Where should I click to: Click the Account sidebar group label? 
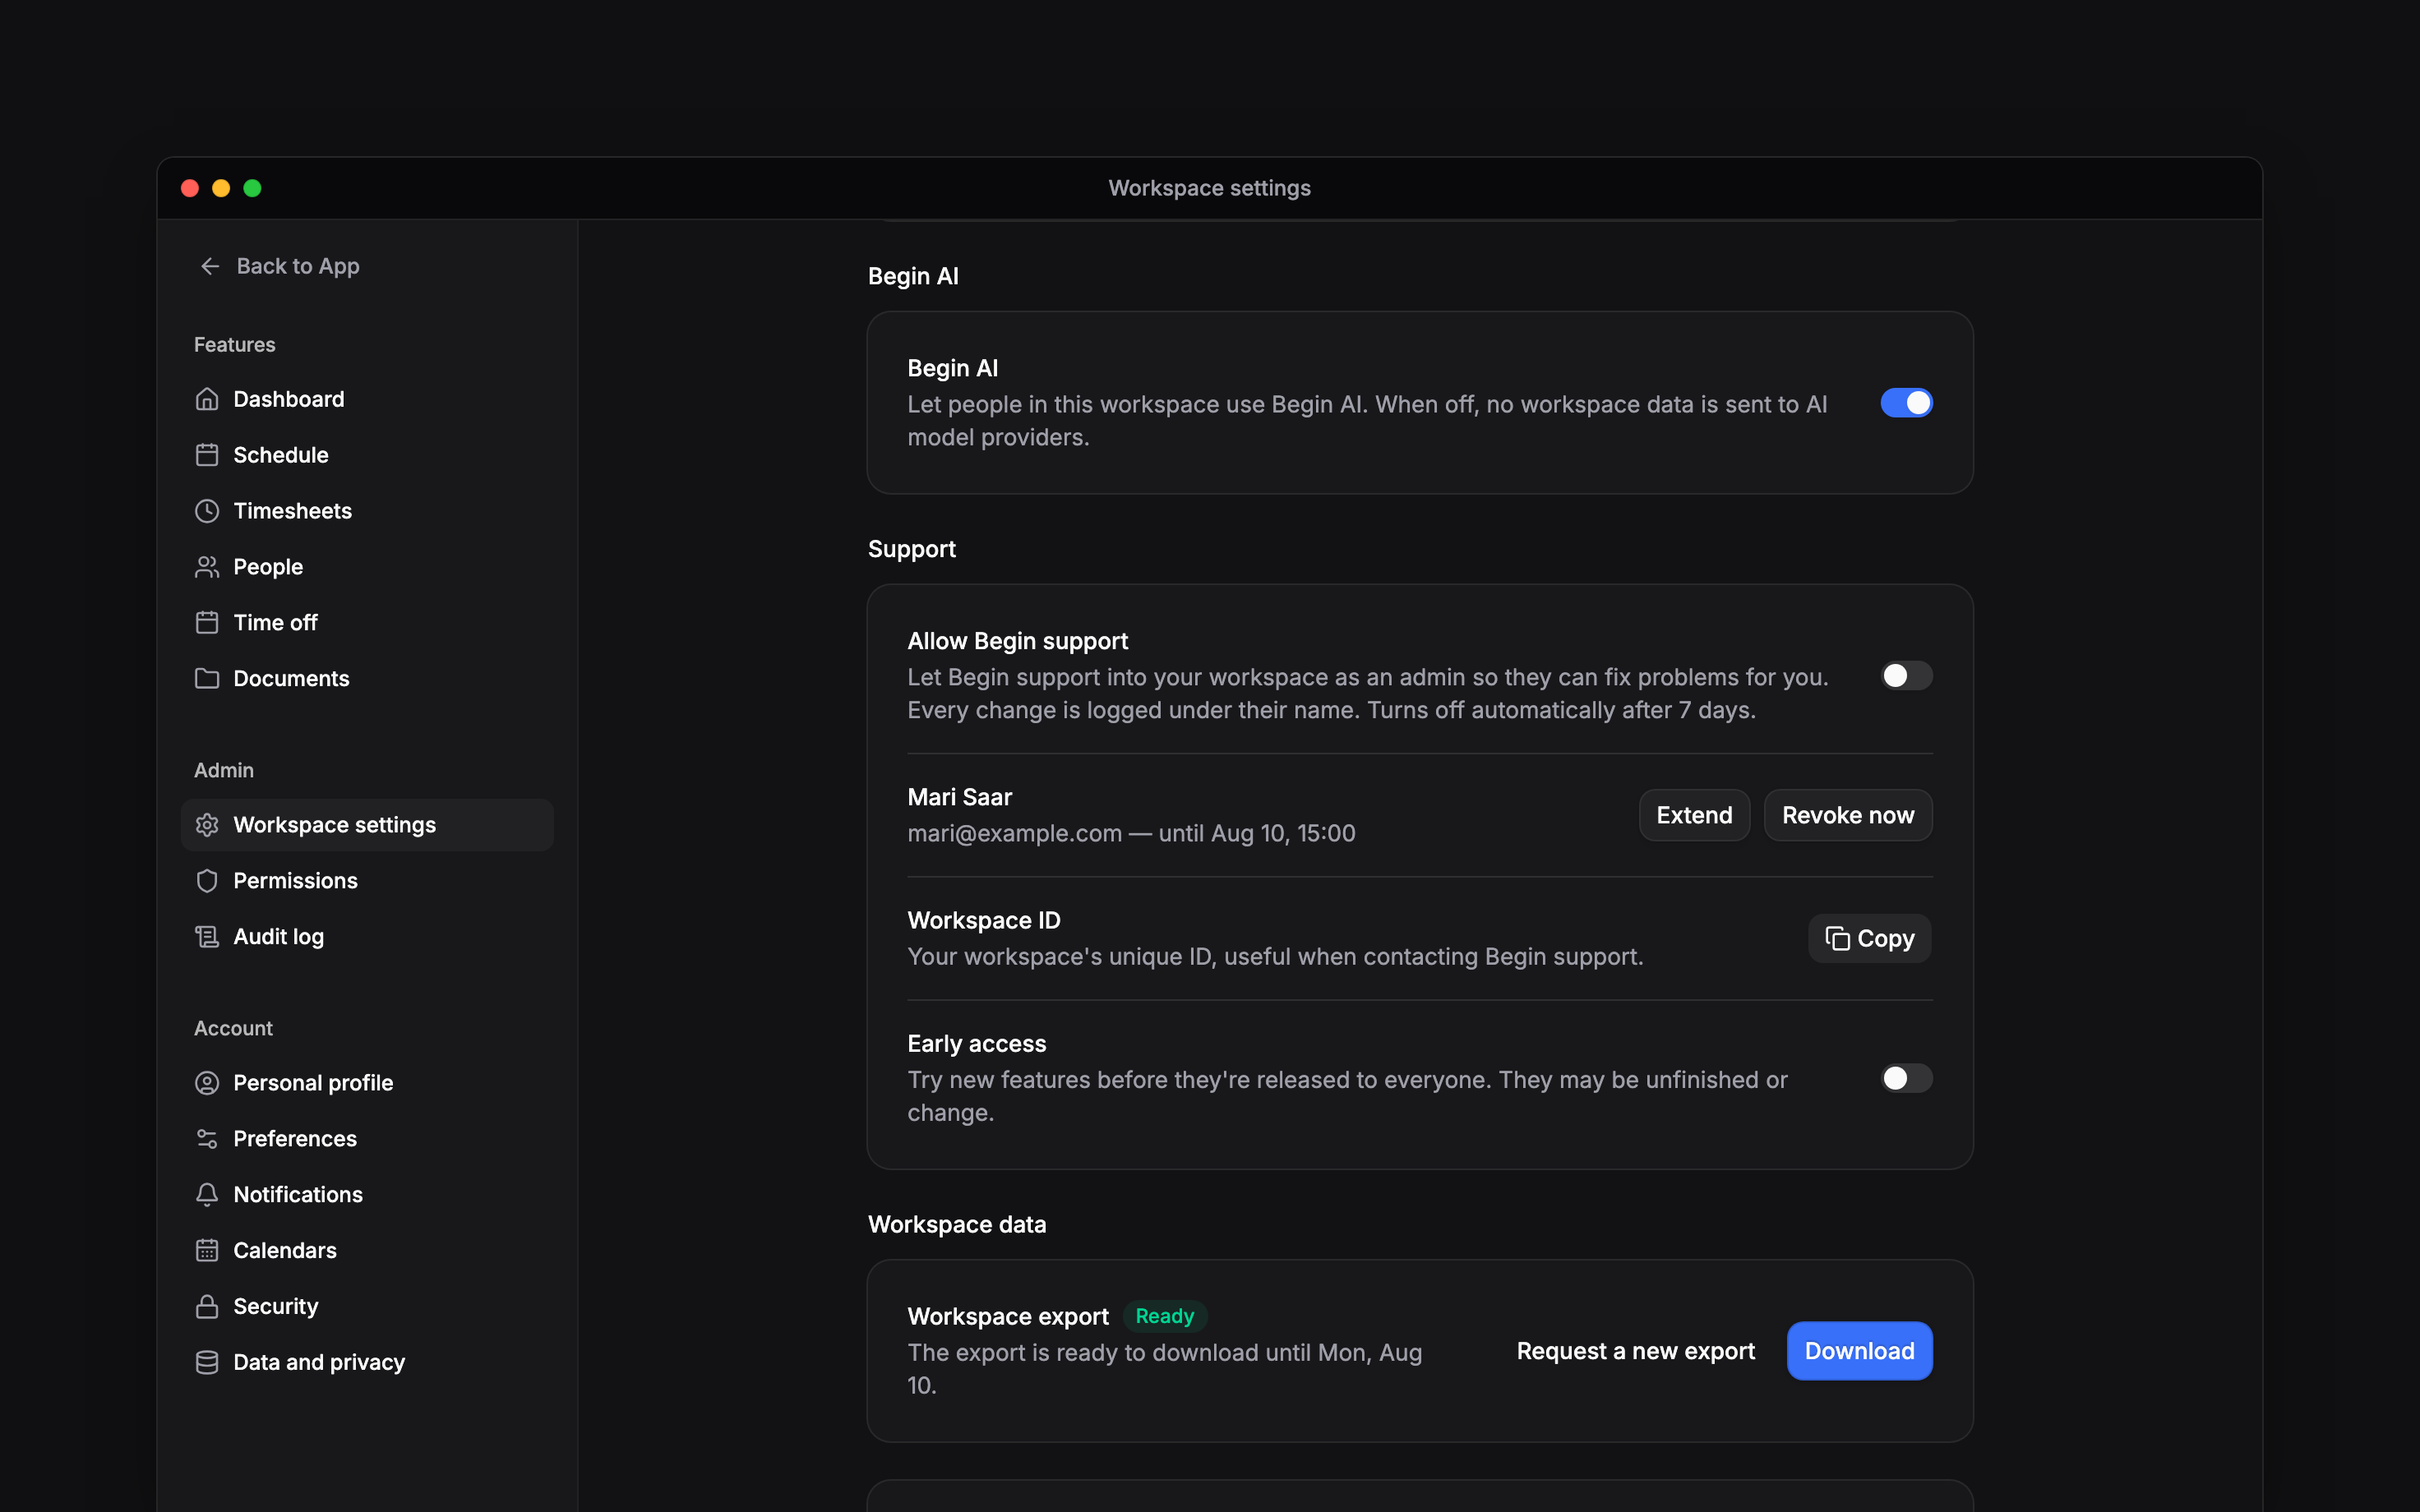click(x=233, y=1028)
